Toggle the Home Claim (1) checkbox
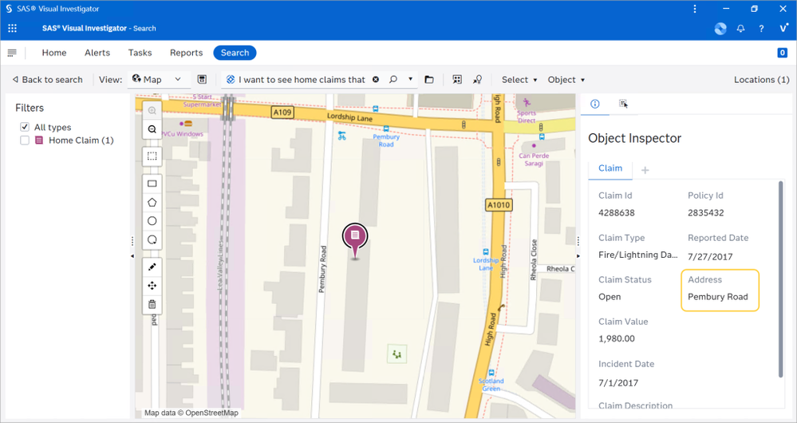 pos(25,140)
